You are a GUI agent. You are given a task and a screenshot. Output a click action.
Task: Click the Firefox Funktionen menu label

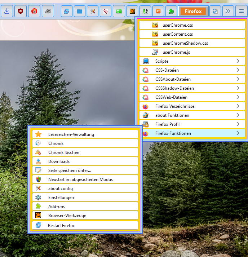[x=173, y=133]
